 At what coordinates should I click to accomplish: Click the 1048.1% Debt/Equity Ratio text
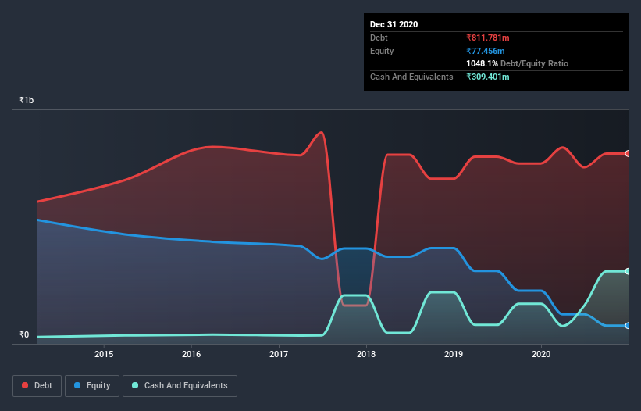[517, 64]
